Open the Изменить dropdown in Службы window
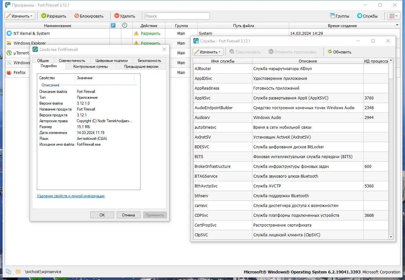The image size is (405, 280). coord(208,52)
